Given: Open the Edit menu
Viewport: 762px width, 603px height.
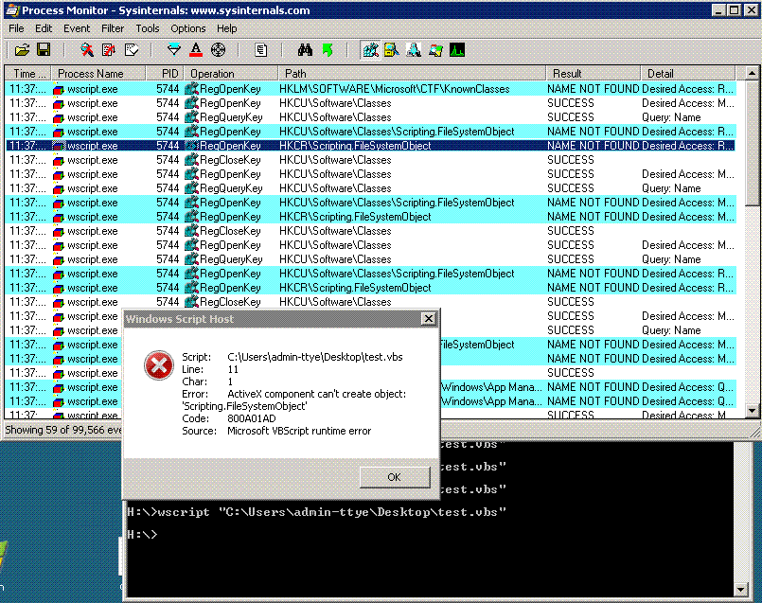Looking at the screenshot, I should (44, 28).
